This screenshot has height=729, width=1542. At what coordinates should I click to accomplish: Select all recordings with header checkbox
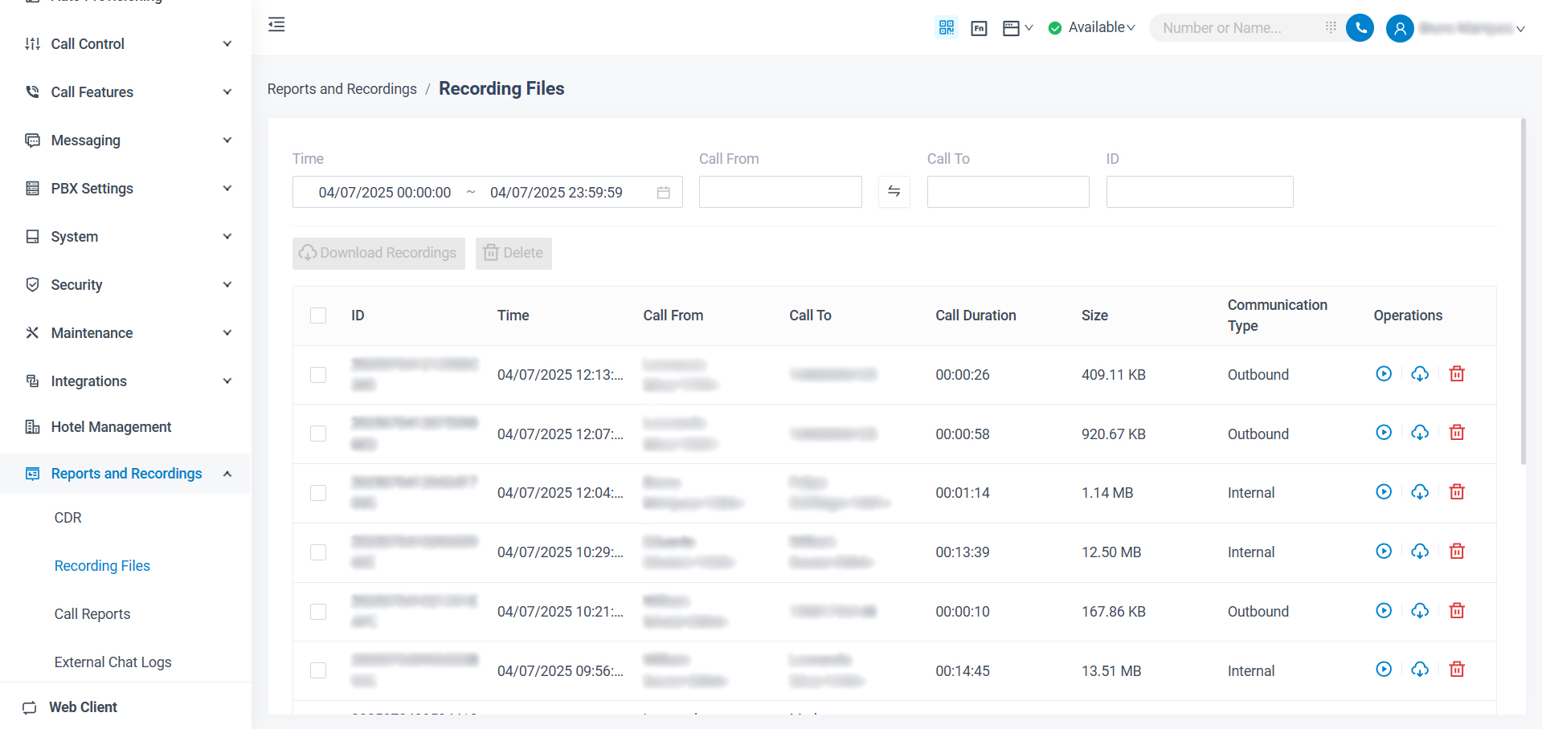pyautogui.click(x=318, y=316)
